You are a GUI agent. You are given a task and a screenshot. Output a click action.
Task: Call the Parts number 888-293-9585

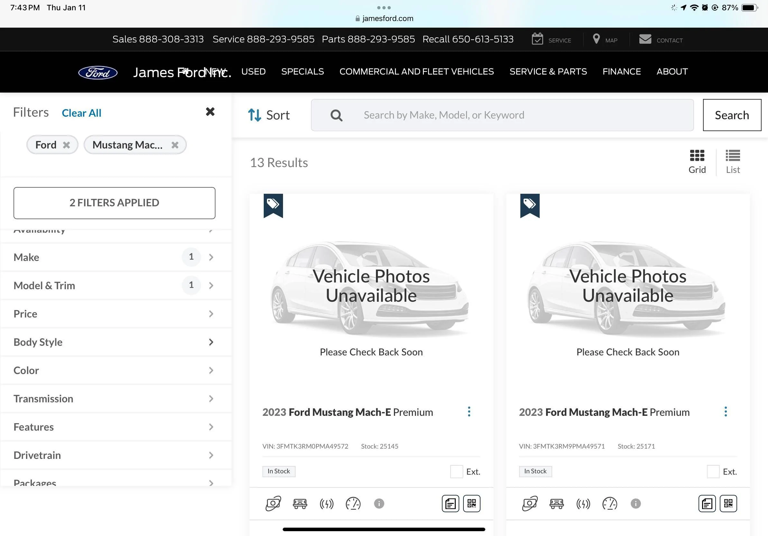pyautogui.click(x=368, y=39)
